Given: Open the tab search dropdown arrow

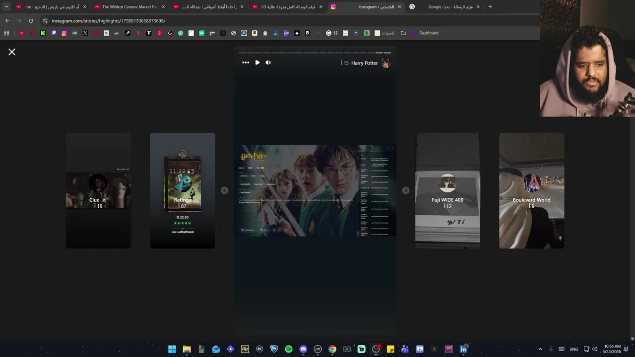Looking at the screenshot, I should tap(6, 7).
